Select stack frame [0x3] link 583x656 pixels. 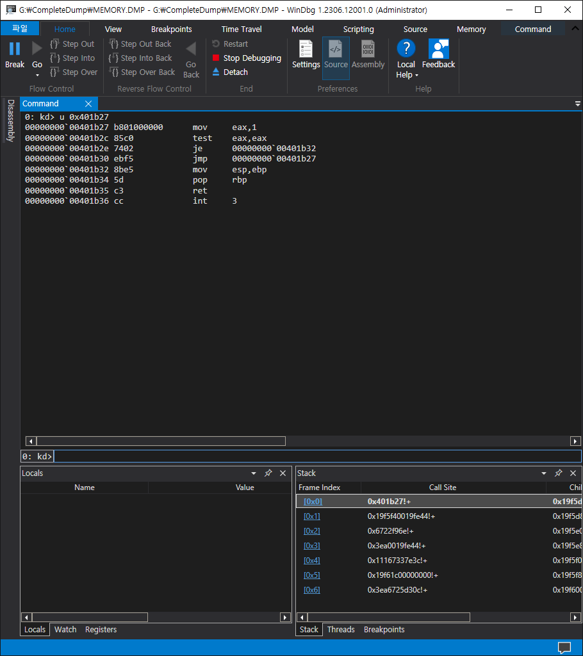click(312, 546)
